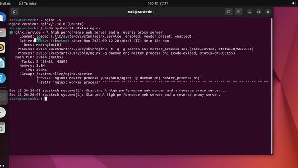Open the Help icon in dock
Viewport: 298px width, 168px height.
click(x=2, y=78)
